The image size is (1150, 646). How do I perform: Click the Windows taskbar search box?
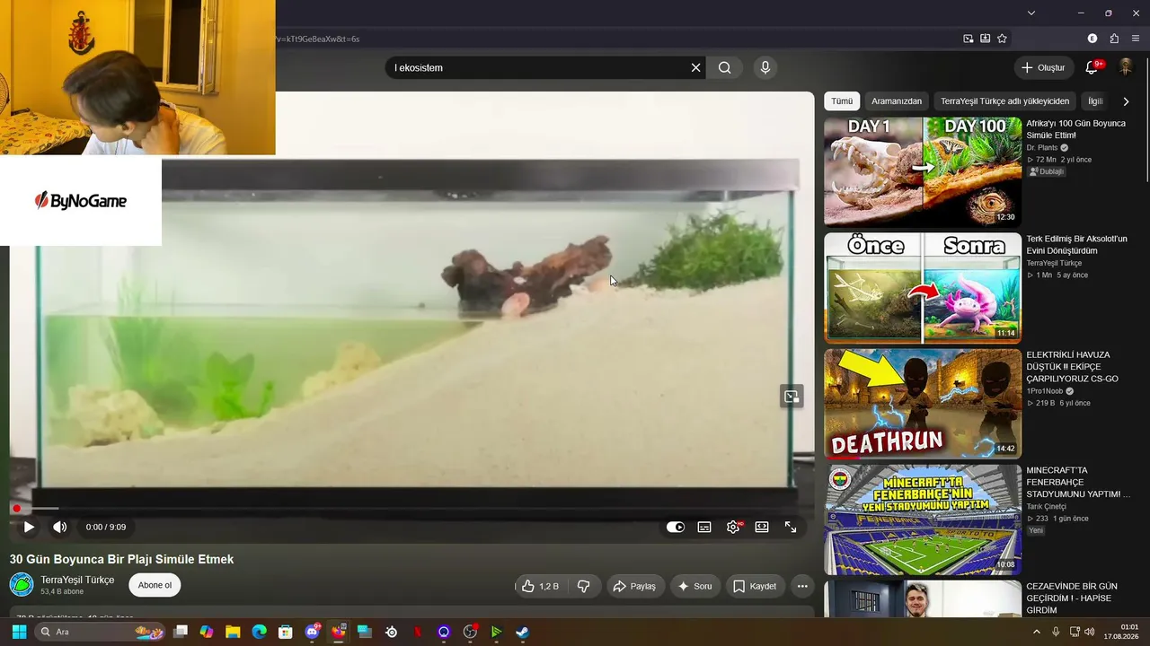point(101,632)
